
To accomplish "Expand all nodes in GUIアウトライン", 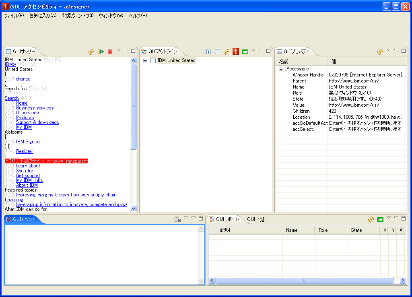I will click(x=208, y=52).
